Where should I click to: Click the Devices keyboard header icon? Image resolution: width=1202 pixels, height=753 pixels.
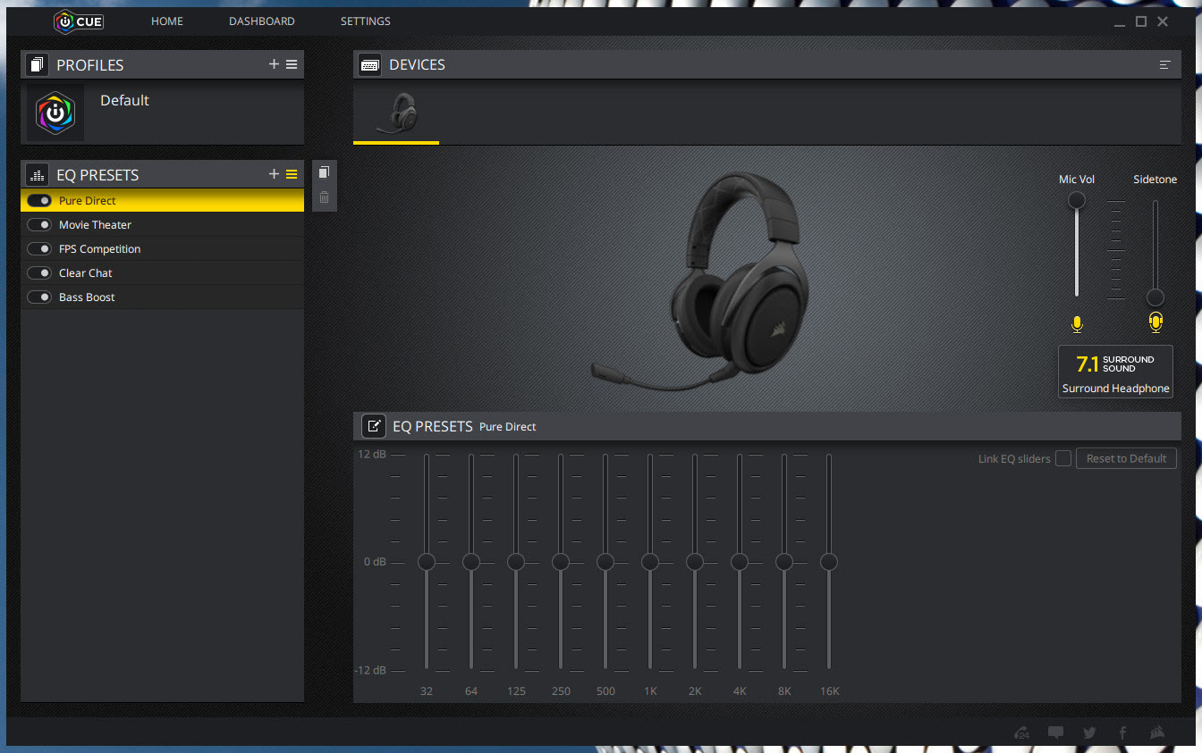[x=369, y=65]
